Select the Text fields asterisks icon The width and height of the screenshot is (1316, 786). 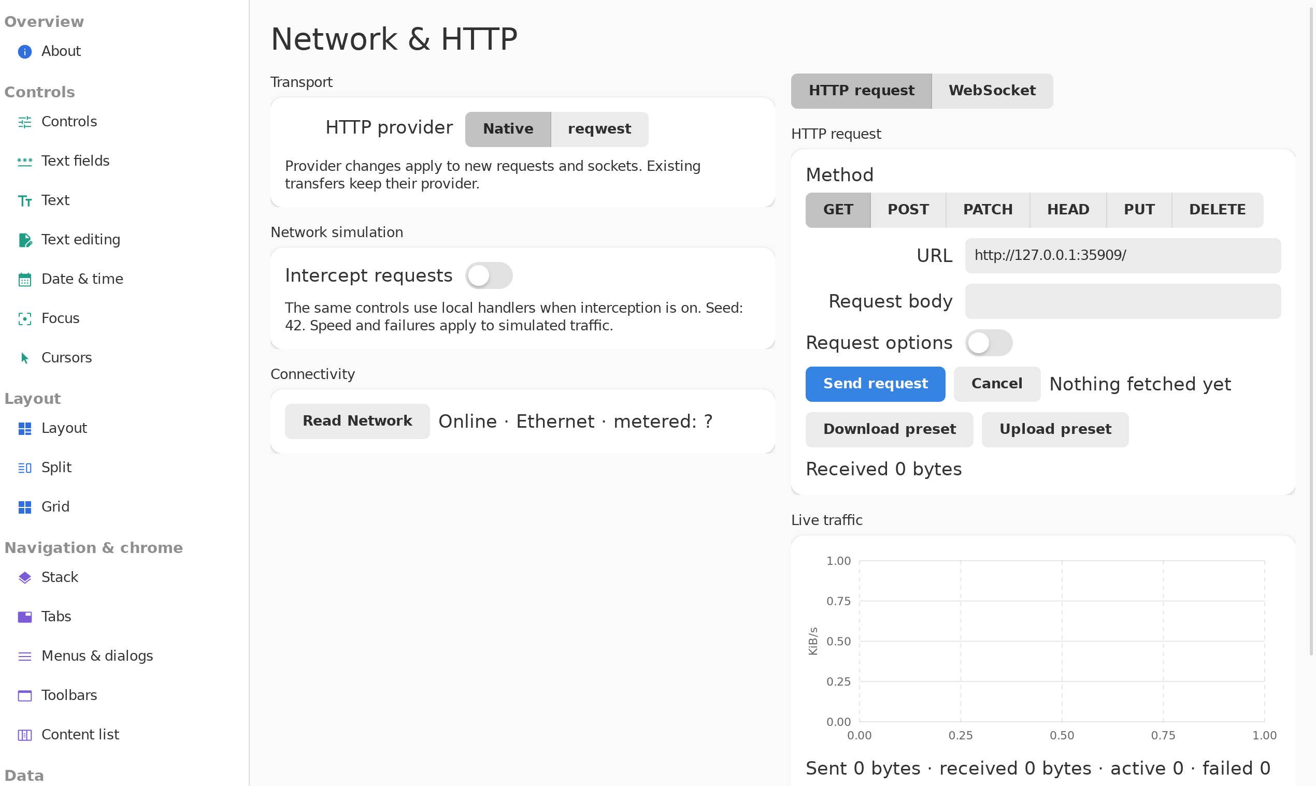tap(25, 161)
